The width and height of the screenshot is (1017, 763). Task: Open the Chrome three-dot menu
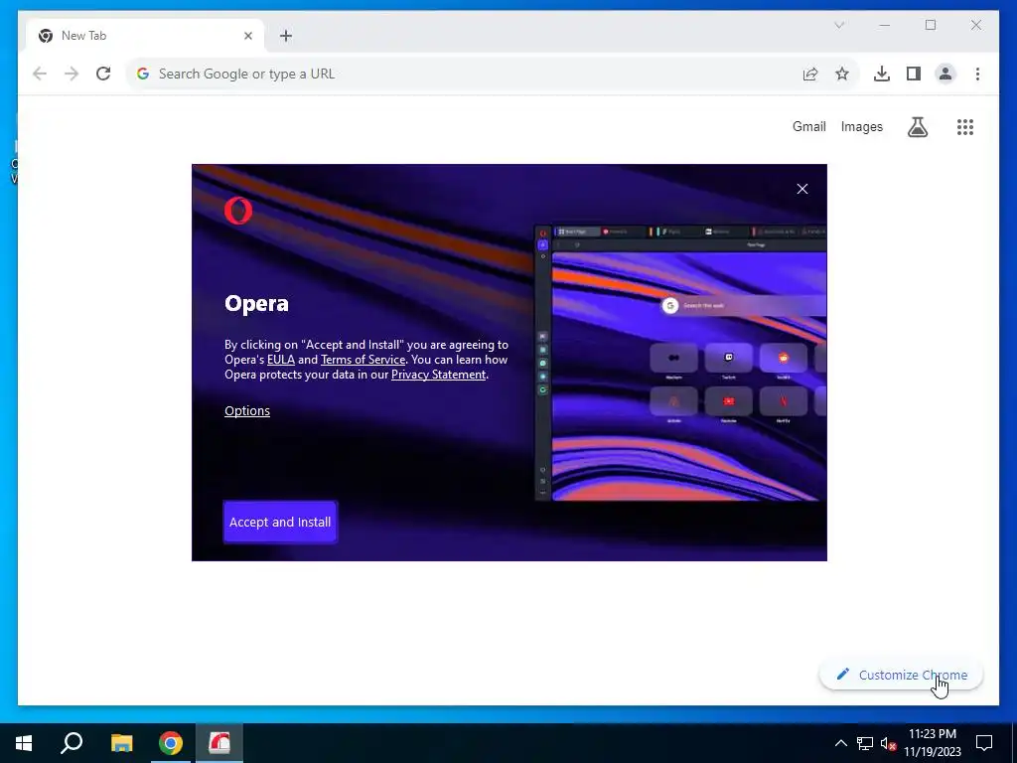(977, 74)
